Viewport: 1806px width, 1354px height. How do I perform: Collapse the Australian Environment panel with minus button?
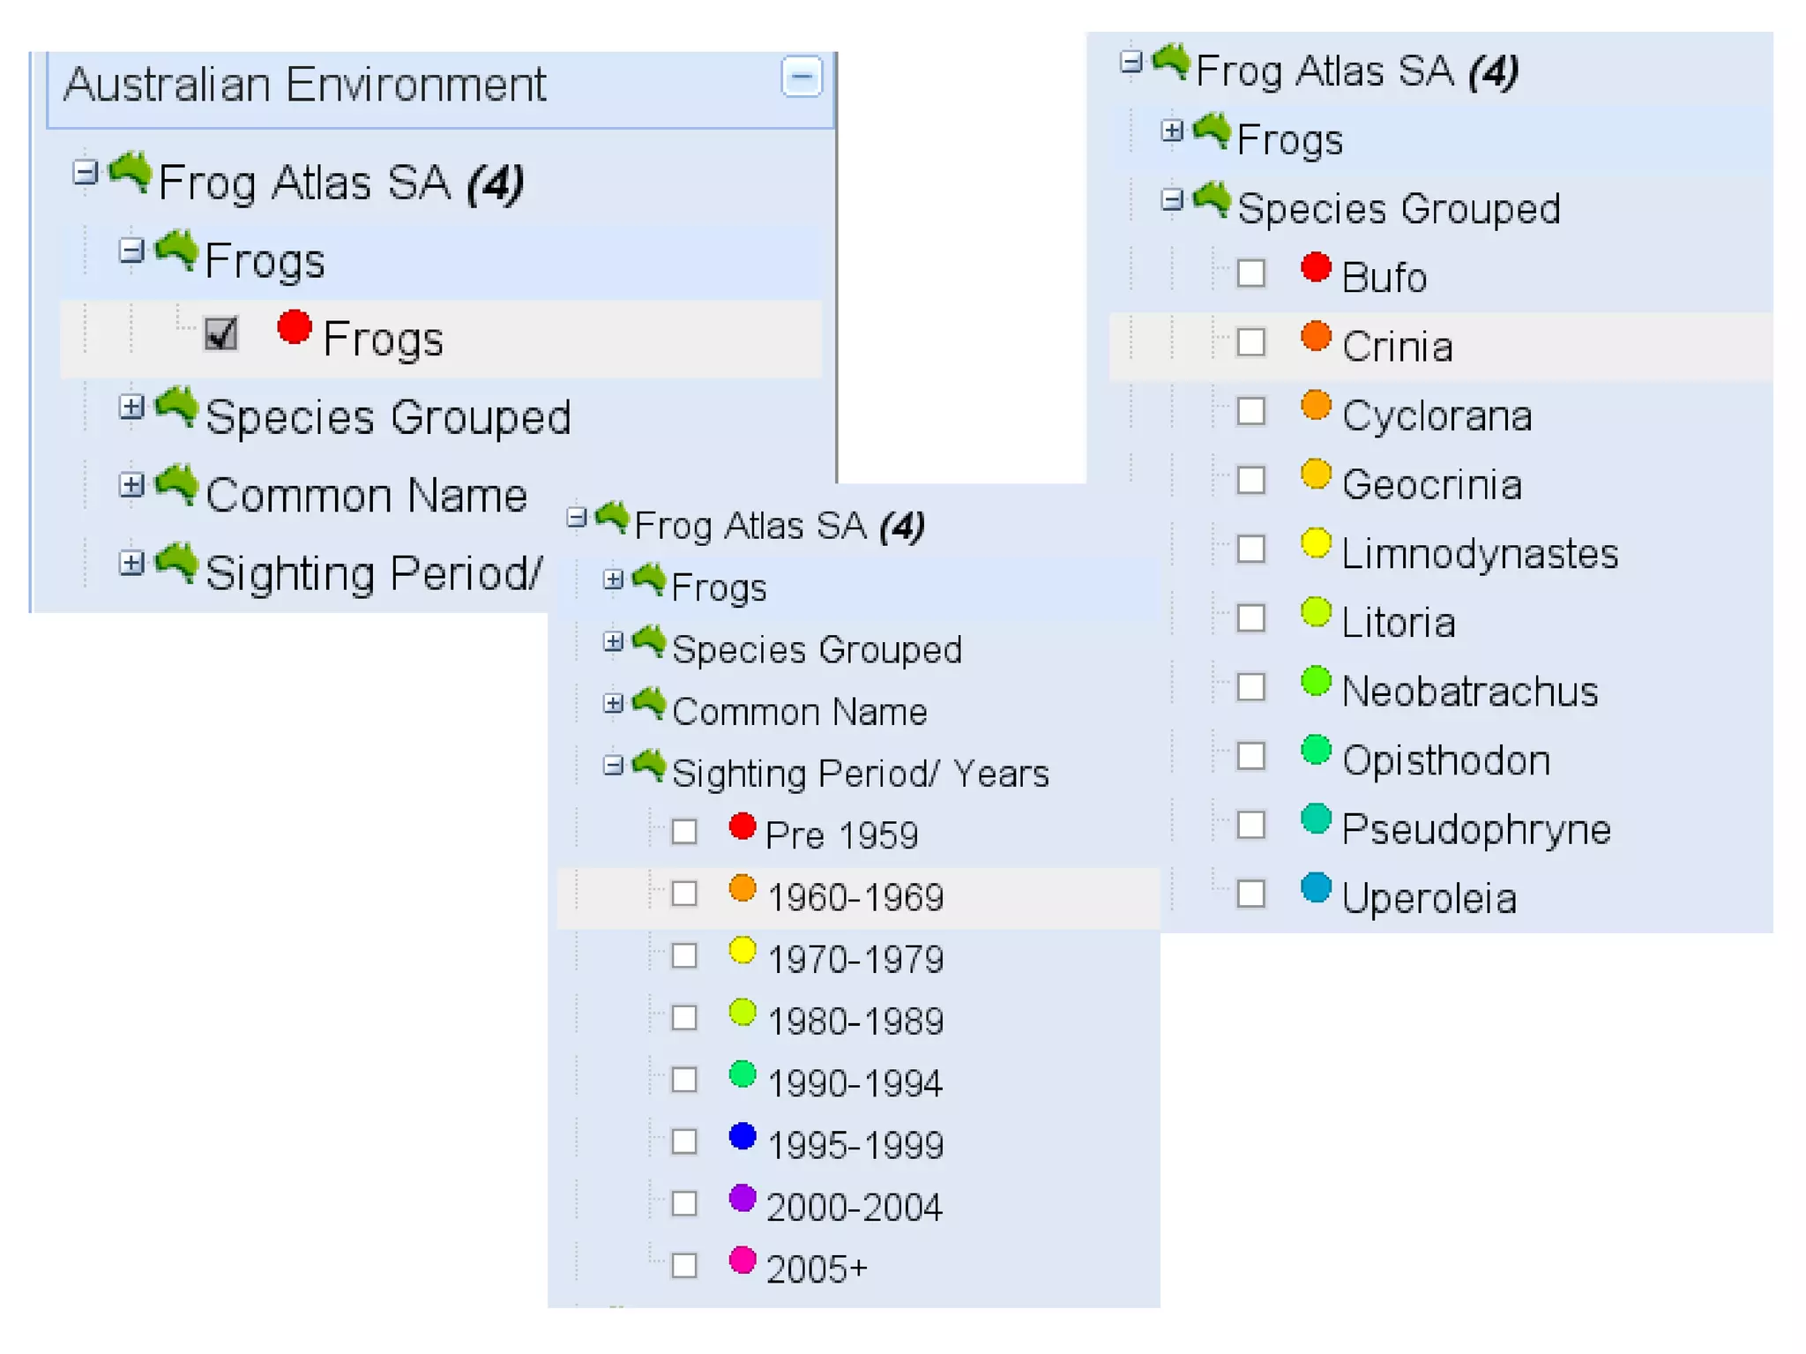click(801, 77)
